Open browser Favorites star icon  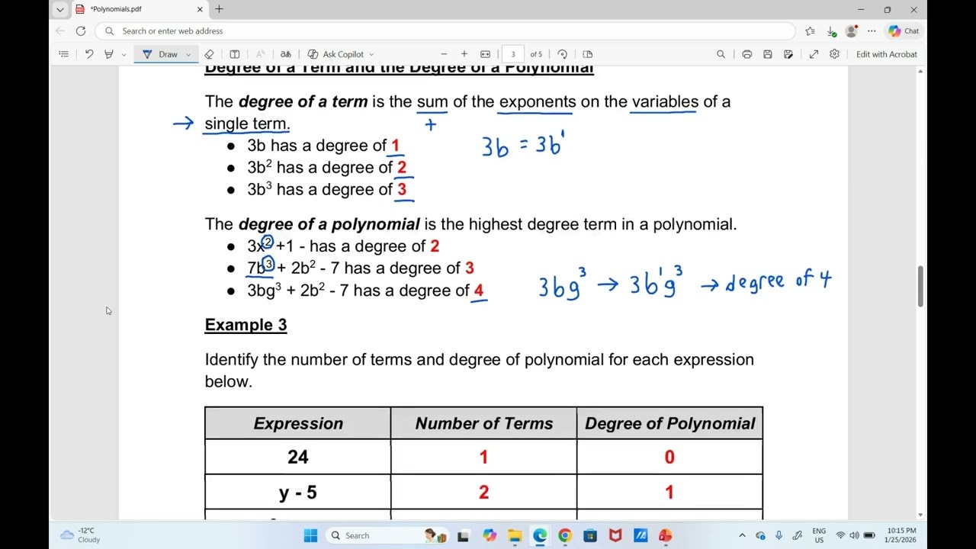coord(810,31)
